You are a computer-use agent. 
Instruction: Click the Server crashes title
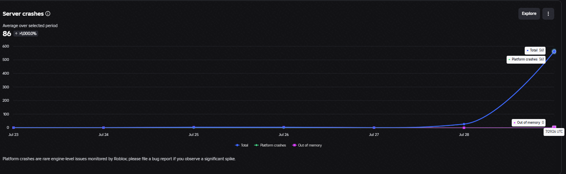point(23,13)
